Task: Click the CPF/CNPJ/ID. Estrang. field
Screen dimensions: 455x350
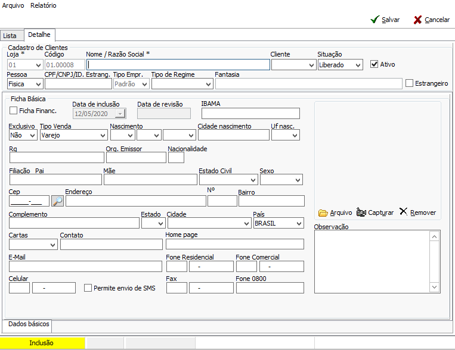Action: [78, 84]
